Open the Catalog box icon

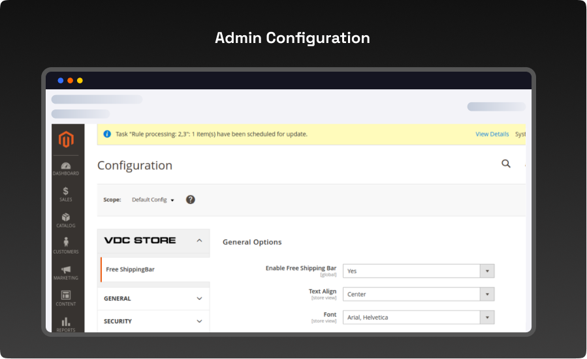pyautogui.click(x=65, y=220)
